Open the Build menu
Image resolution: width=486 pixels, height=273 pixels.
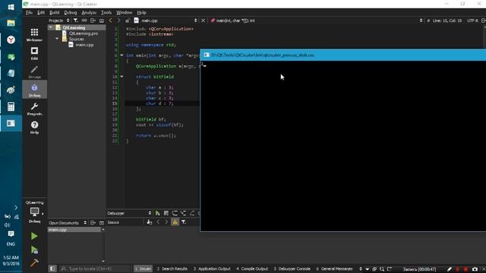click(54, 13)
